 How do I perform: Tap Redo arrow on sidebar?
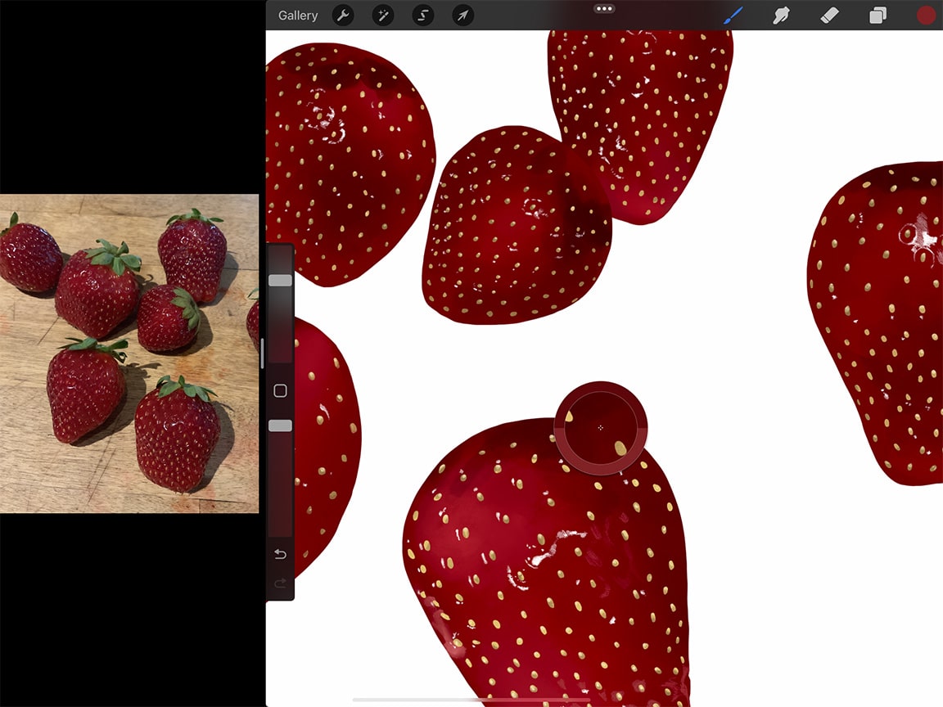tap(279, 583)
